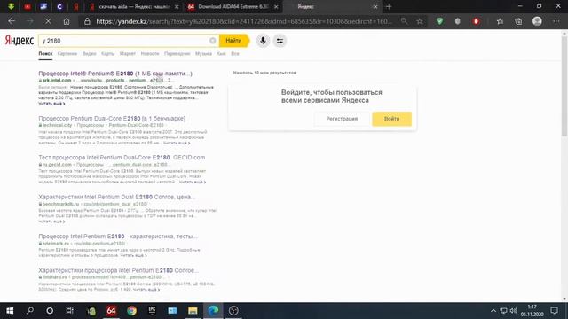The image size is (568, 319).
Task: Open Характеристики Intel Pentium Dual E2180 Conroe цена
Action: click(x=116, y=197)
